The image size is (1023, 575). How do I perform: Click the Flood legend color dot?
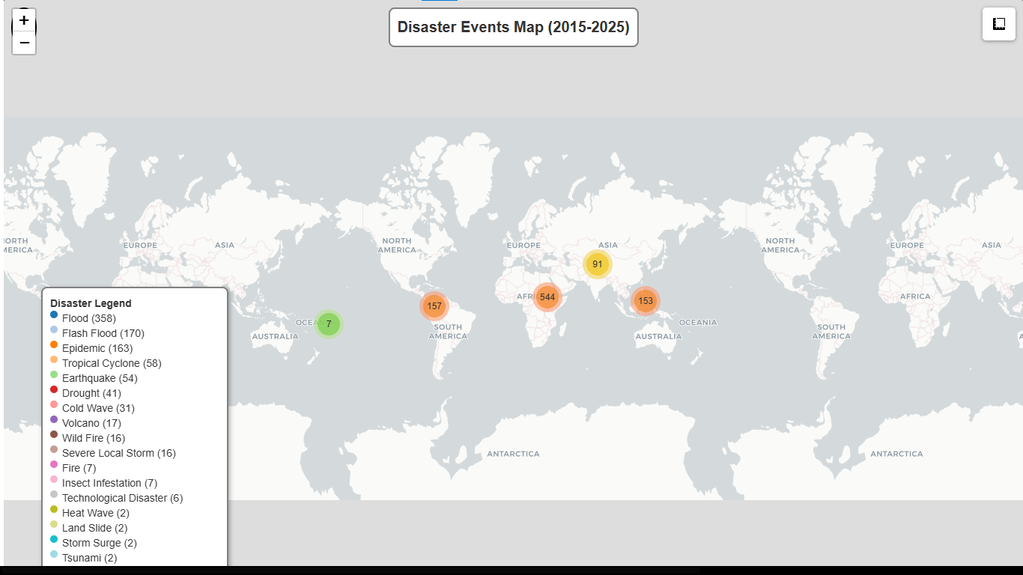point(54,314)
